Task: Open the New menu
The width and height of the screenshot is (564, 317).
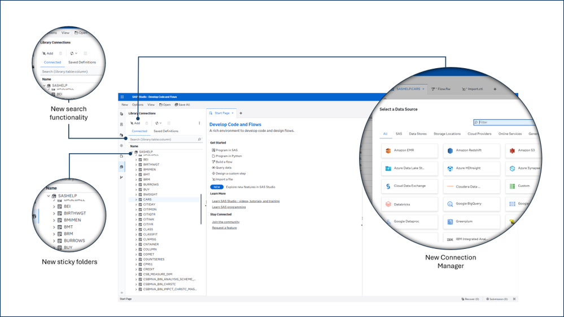Action: click(124, 105)
